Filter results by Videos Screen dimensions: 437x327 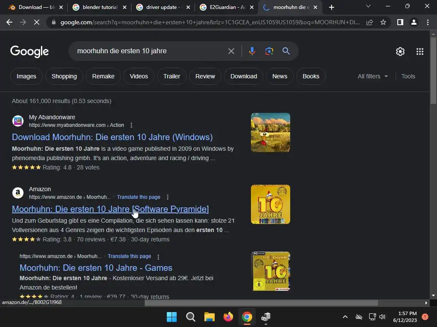coord(139,76)
